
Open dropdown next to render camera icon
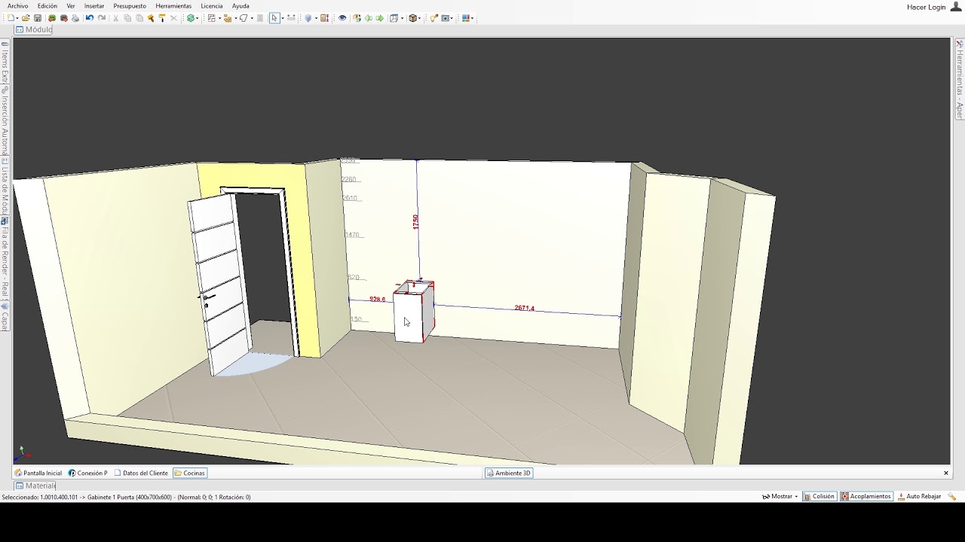coord(452,18)
